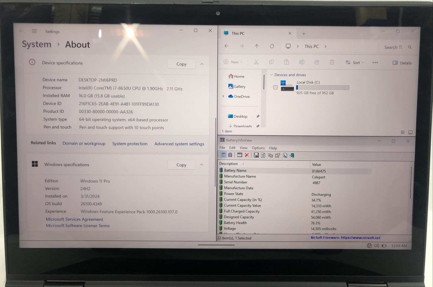This screenshot has width=433, height=287.
Task: Add a new Explorer tab
Action: click(x=304, y=34)
